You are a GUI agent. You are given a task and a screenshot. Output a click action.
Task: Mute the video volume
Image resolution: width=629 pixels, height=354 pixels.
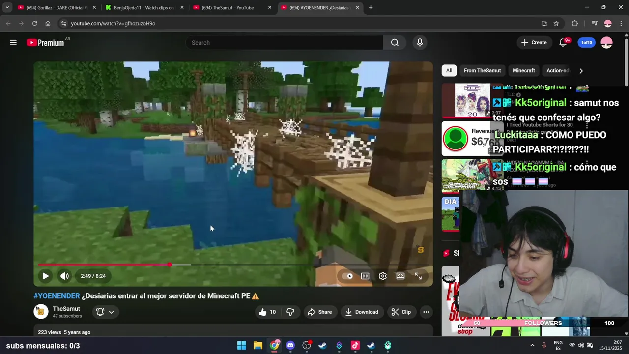pos(64,276)
